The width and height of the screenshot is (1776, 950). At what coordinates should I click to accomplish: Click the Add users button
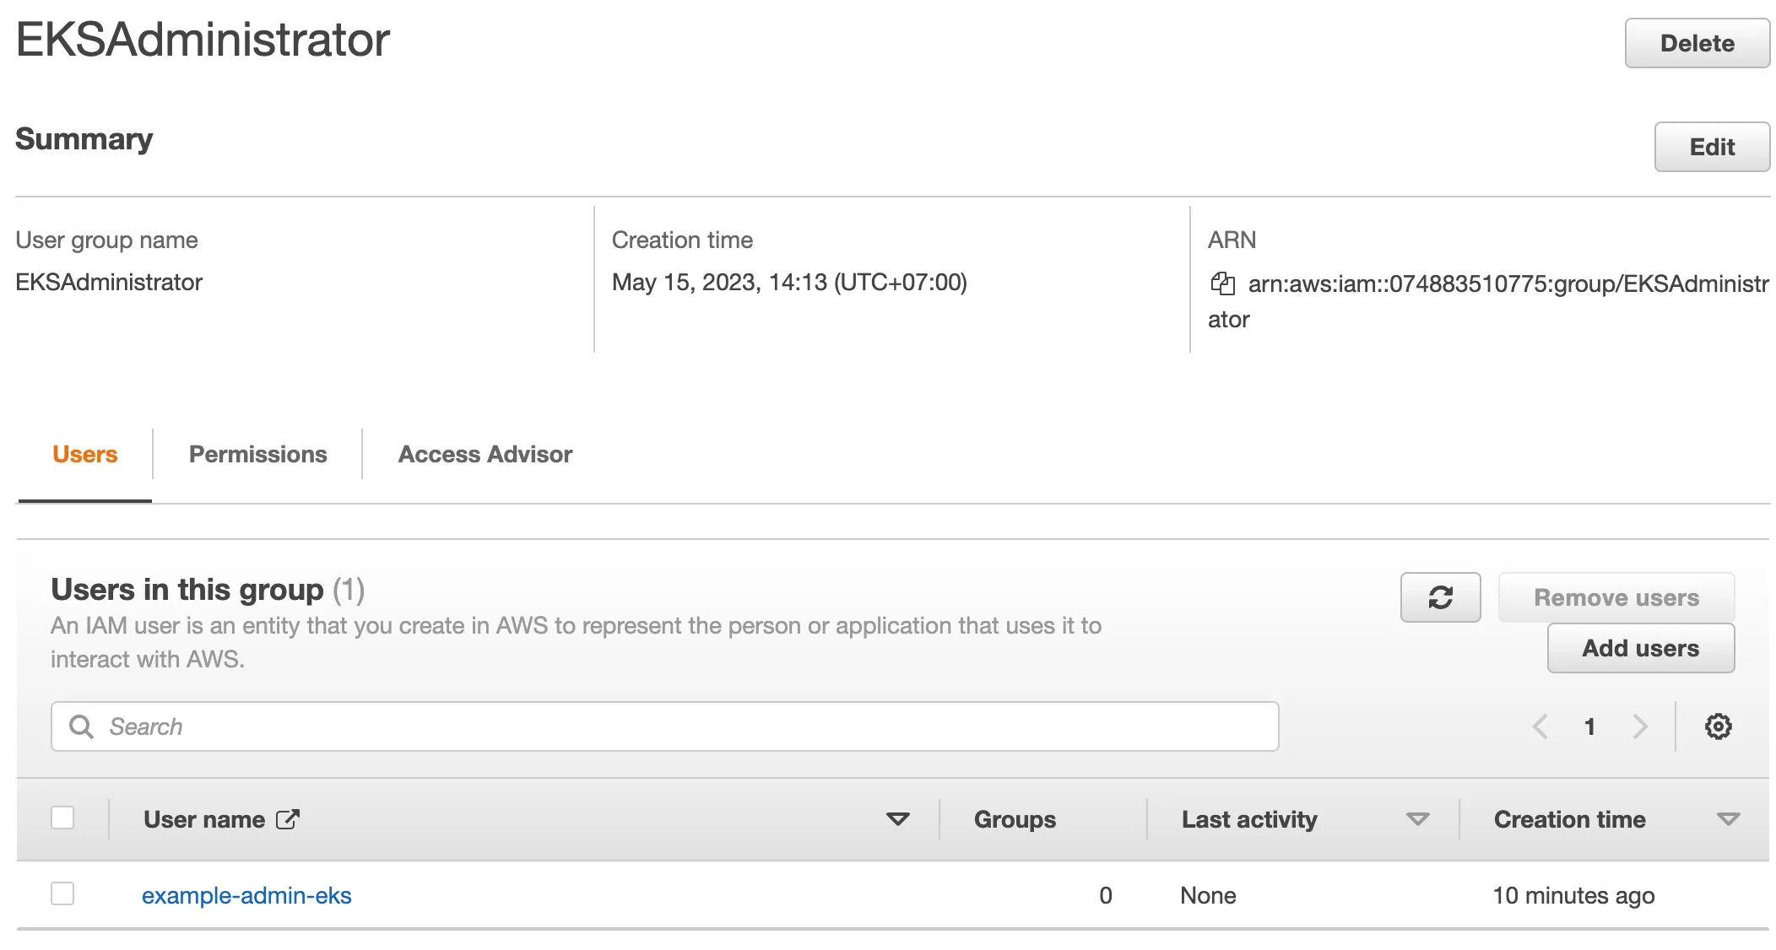pos(1640,648)
